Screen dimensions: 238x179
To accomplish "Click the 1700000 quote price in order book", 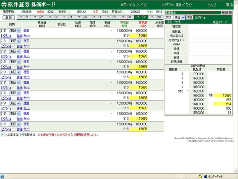I will [198, 74].
